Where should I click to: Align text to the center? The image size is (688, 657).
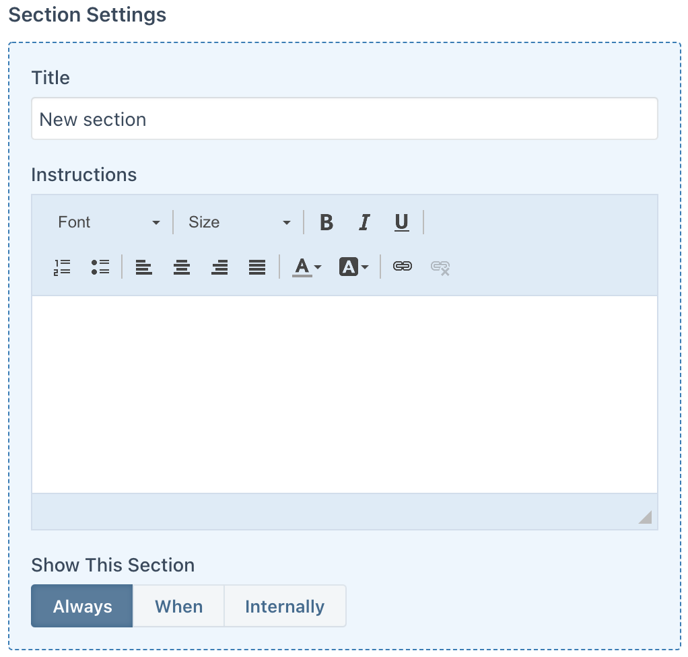pyautogui.click(x=181, y=267)
